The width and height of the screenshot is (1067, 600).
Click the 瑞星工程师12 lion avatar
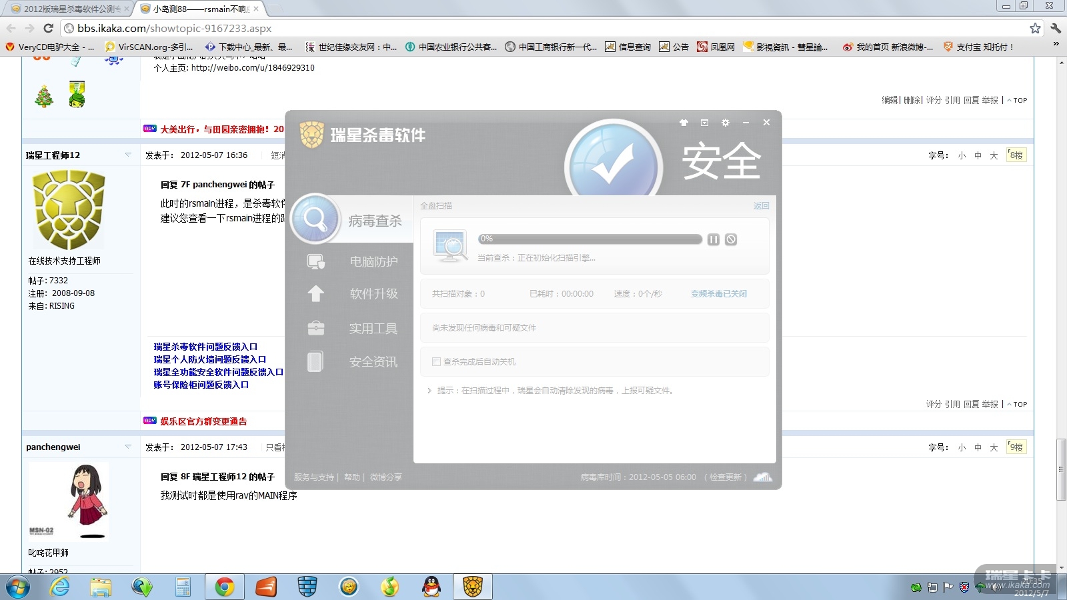point(69,209)
